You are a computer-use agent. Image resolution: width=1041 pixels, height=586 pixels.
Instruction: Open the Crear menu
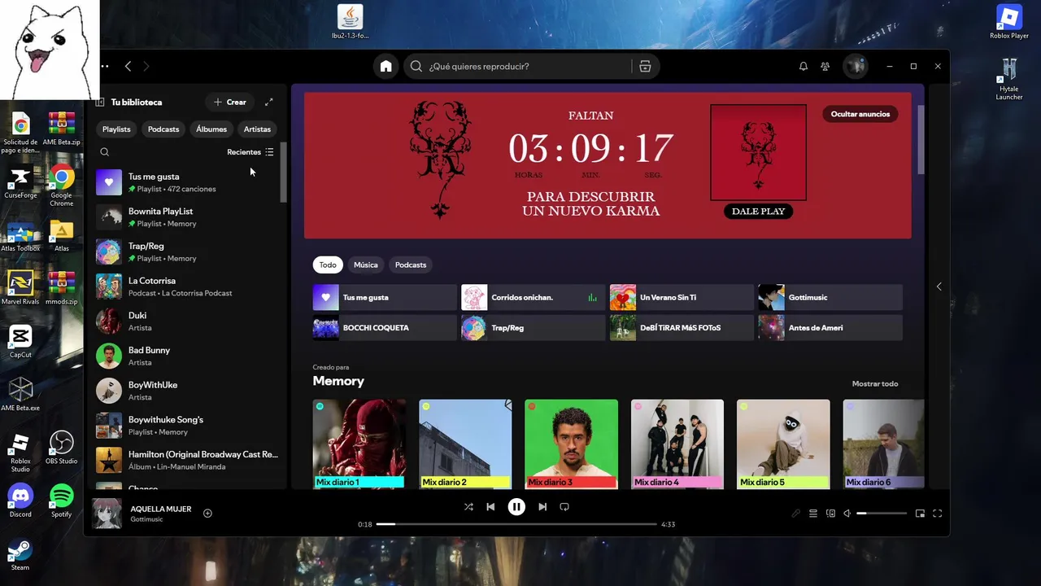click(230, 102)
